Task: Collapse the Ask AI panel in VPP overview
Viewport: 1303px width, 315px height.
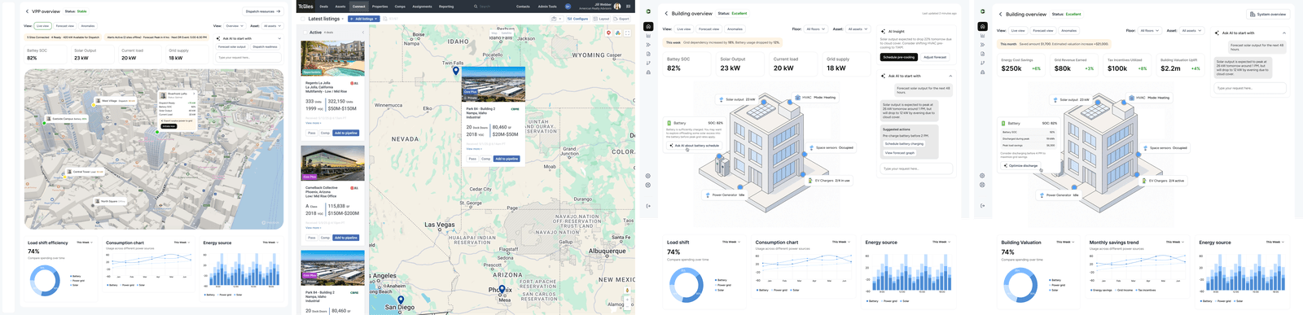Action: point(279,38)
